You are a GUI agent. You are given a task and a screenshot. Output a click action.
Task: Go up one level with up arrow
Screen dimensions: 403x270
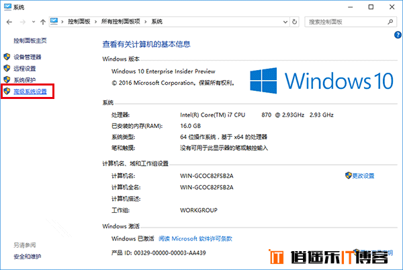pos(43,22)
